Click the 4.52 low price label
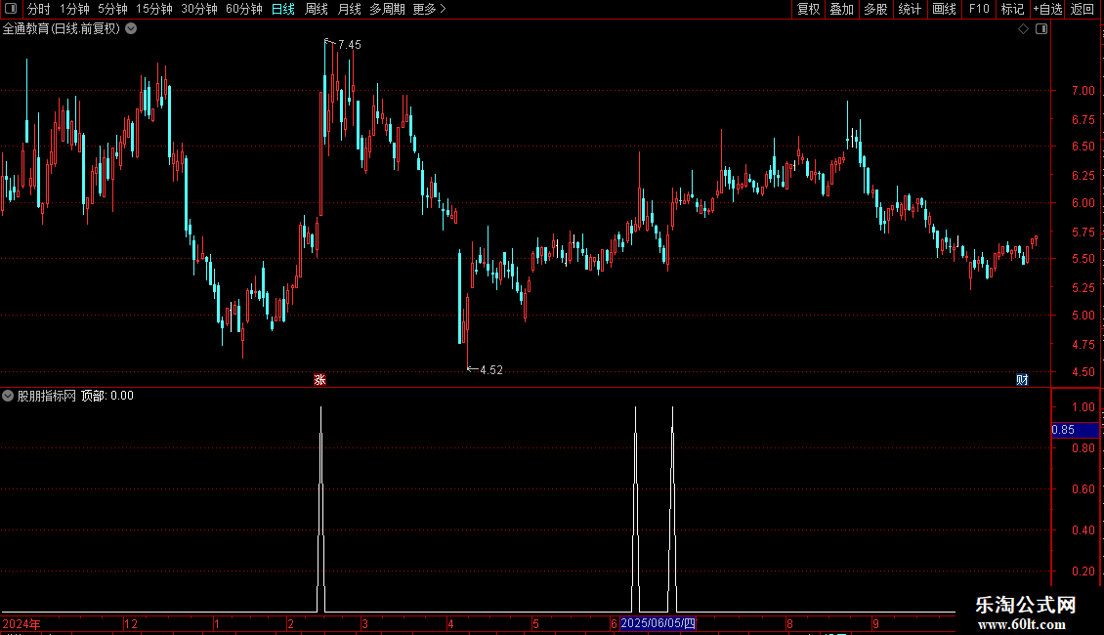Screen dimensions: 1104x635 [490, 369]
